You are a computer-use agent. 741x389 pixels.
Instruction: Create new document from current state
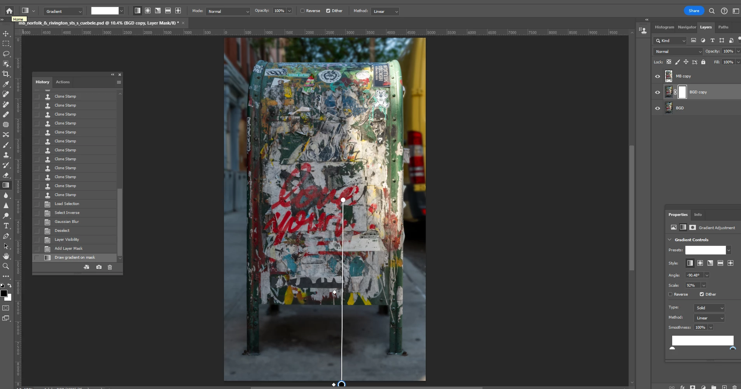(86, 267)
